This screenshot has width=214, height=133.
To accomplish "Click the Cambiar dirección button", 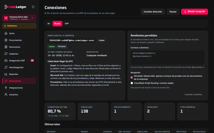I will tap(153, 12).
